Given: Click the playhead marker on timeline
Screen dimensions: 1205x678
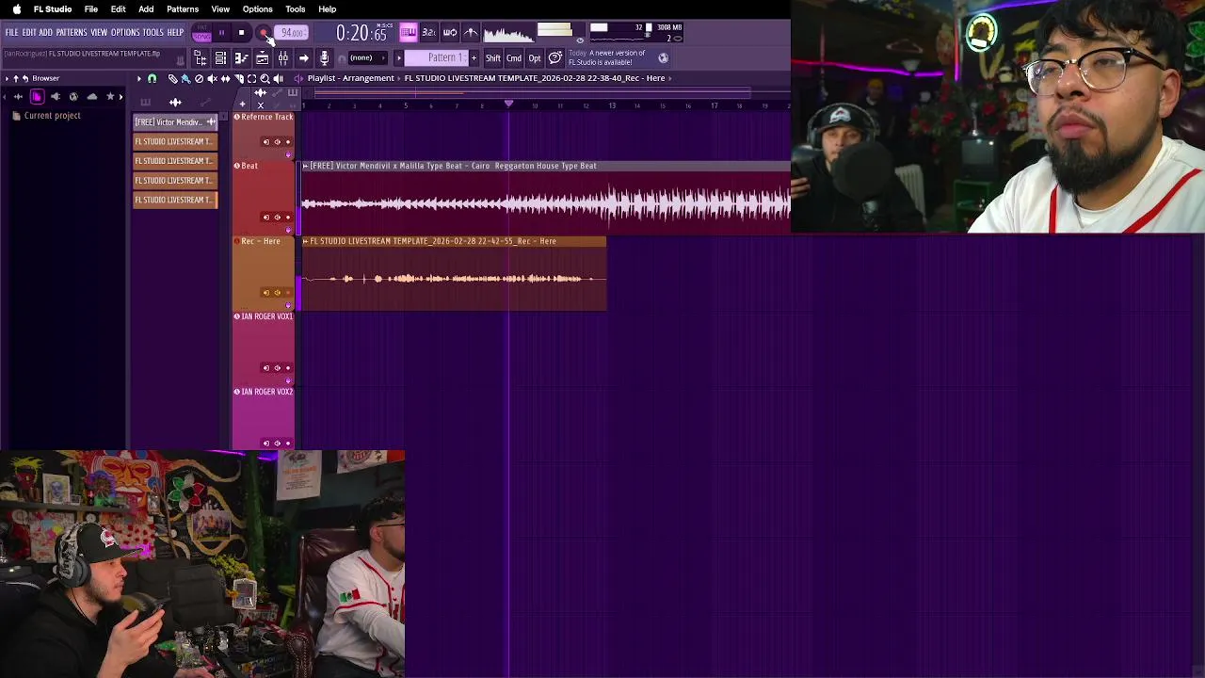Looking at the screenshot, I should (508, 104).
